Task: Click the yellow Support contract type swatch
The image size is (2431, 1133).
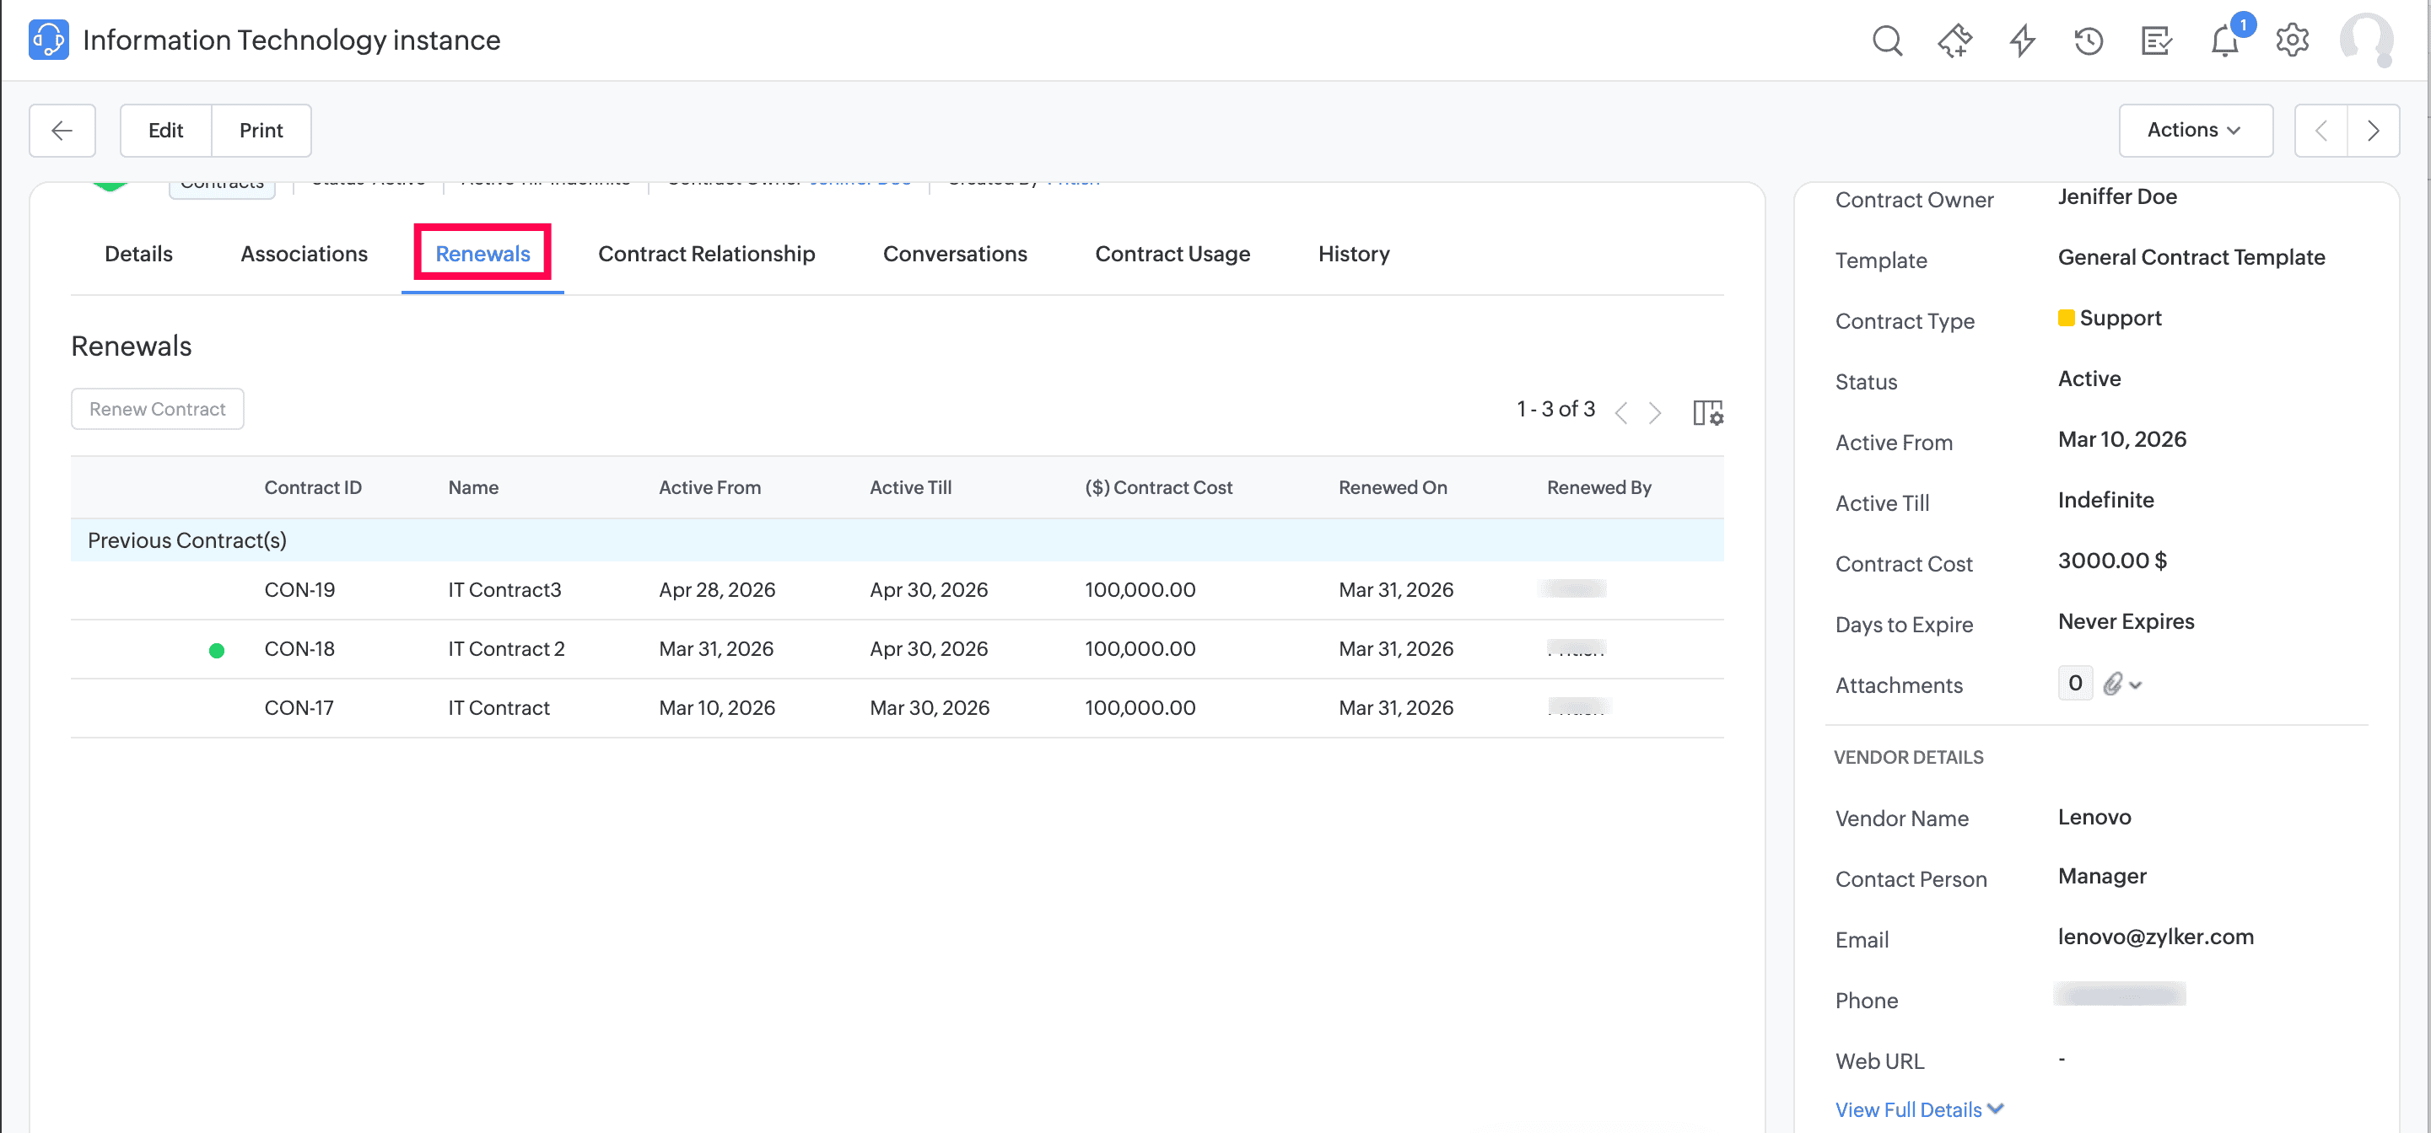Action: coord(2066,318)
